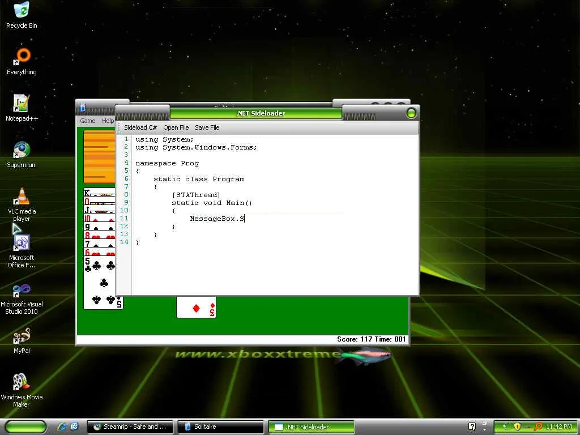Select the MyPal desktop icon
The height and width of the screenshot is (435, 580).
[22, 340]
